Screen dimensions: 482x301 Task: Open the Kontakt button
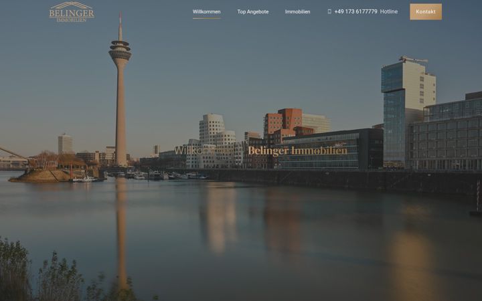(426, 11)
